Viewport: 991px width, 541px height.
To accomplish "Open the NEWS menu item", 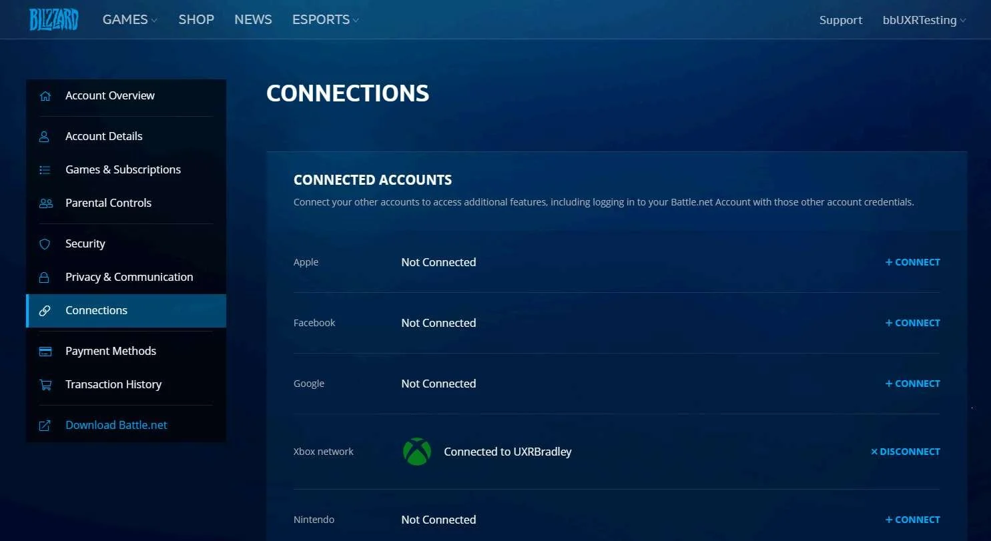I will coord(253,20).
